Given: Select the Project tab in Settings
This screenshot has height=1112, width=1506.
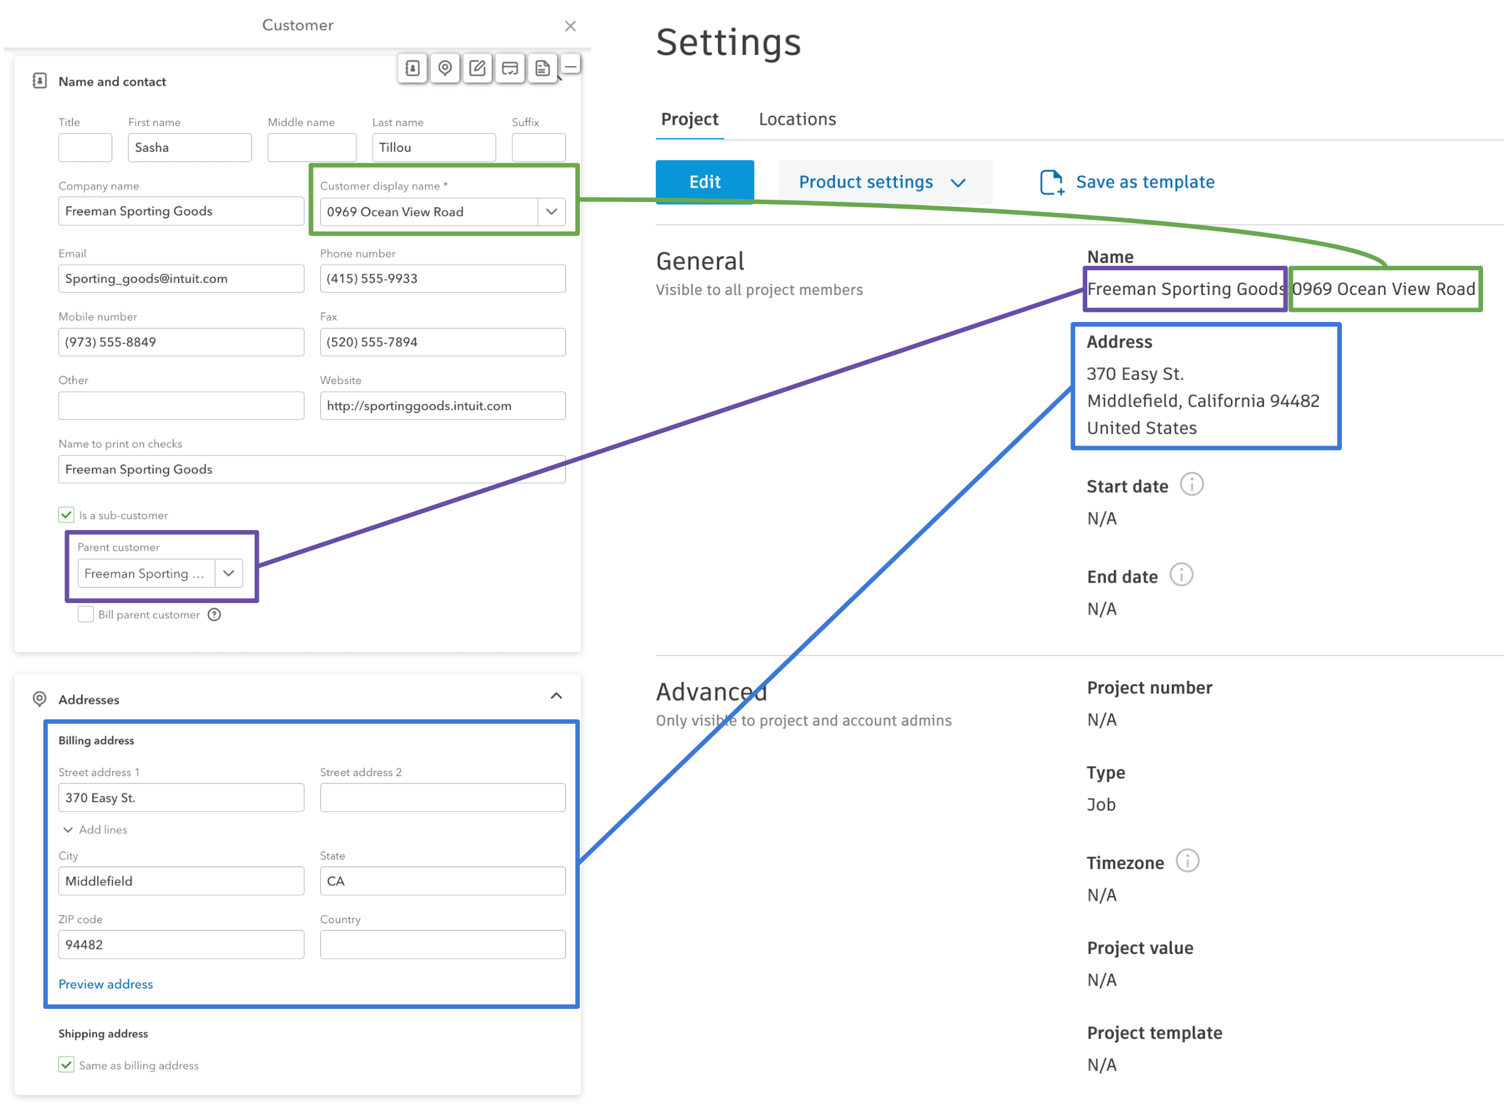Looking at the screenshot, I should tap(690, 119).
